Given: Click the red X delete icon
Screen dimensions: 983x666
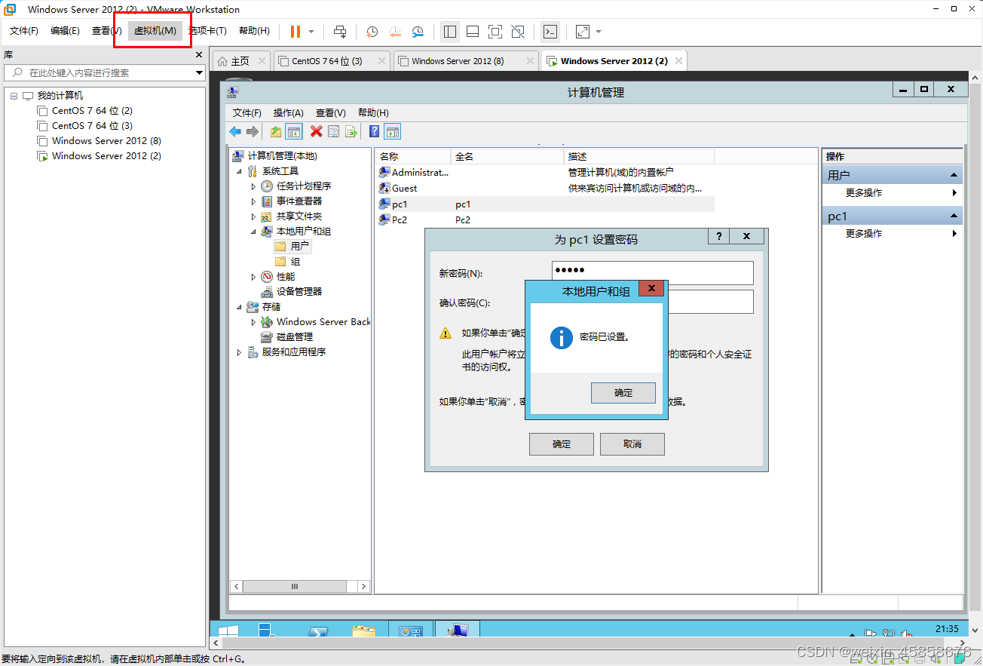Looking at the screenshot, I should (x=316, y=131).
